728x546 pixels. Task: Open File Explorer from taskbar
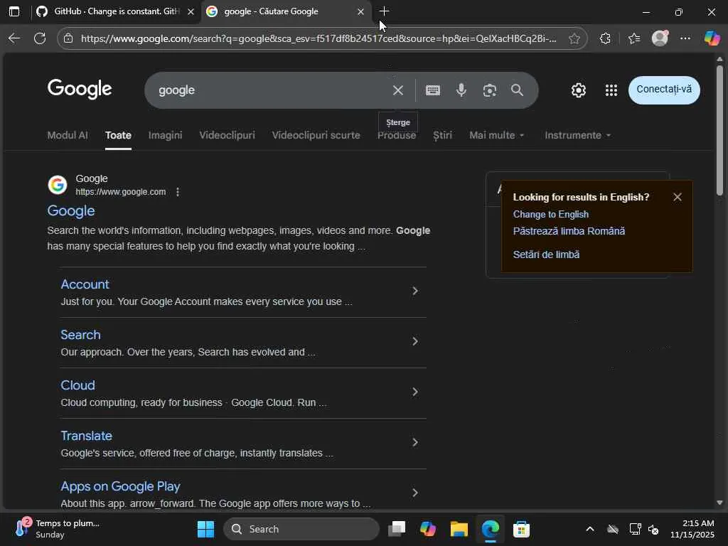coord(459,529)
